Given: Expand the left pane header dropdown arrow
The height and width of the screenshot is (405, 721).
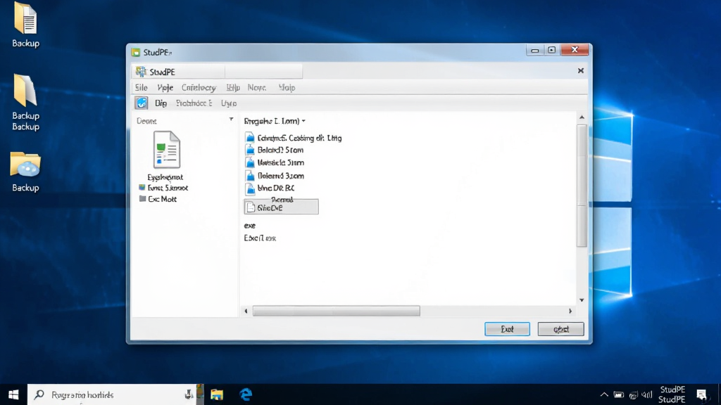Looking at the screenshot, I should click(231, 120).
